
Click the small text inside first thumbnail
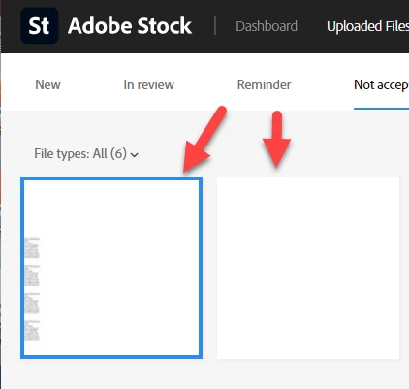tap(32, 289)
